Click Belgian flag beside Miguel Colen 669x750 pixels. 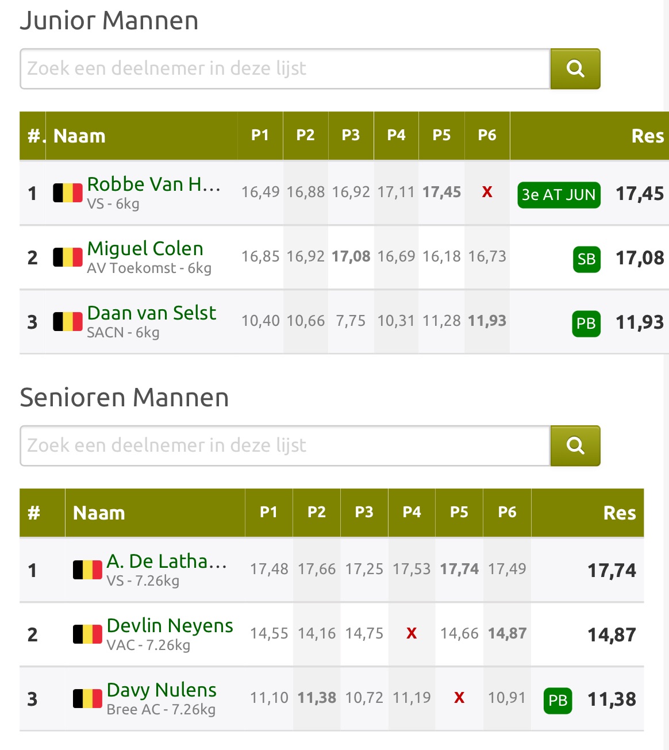68,257
